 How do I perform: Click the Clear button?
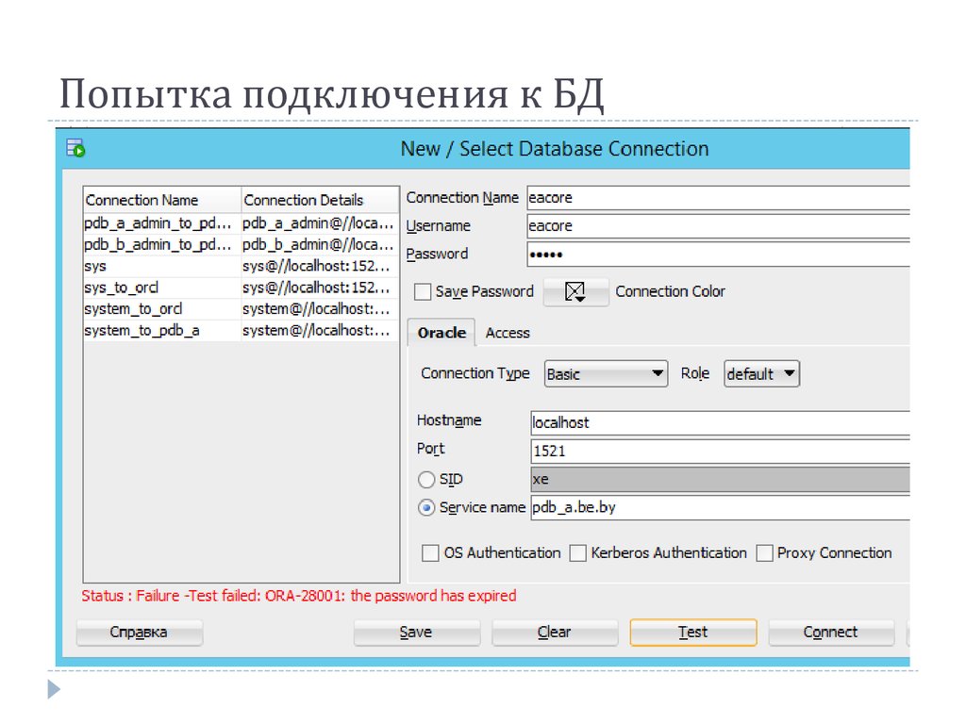pos(555,633)
